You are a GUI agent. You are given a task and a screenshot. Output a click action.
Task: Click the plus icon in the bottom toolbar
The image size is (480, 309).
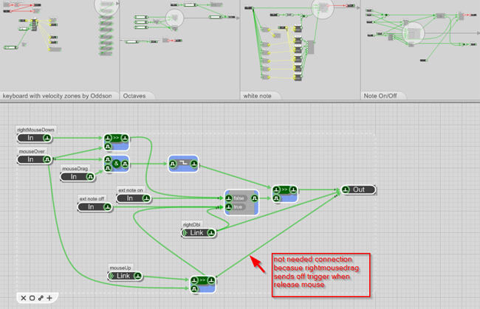tap(49, 298)
